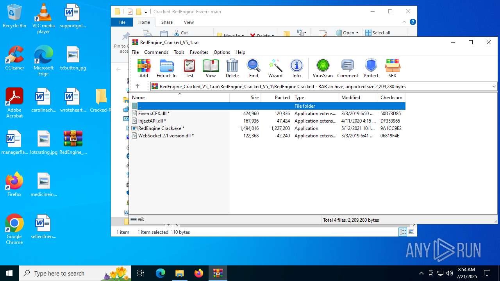Click the Extract To toolbar icon
The image size is (500, 281).
click(x=166, y=68)
